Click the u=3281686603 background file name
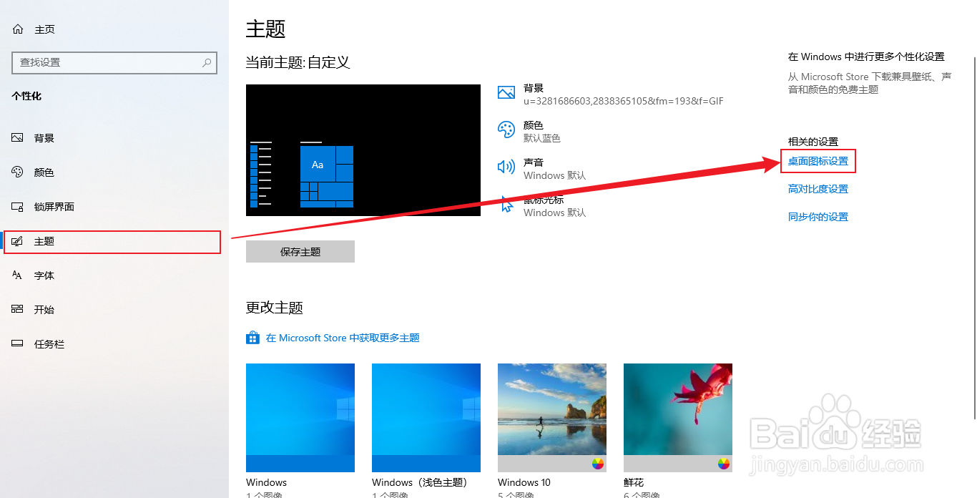 [624, 102]
